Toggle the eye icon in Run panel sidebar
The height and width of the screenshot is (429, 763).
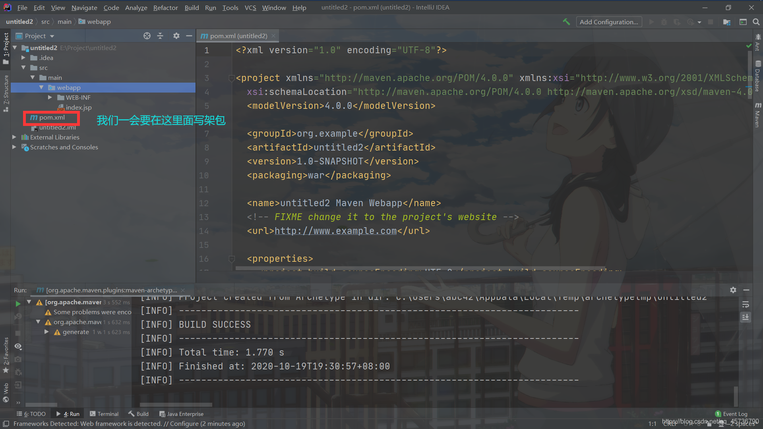(18, 346)
